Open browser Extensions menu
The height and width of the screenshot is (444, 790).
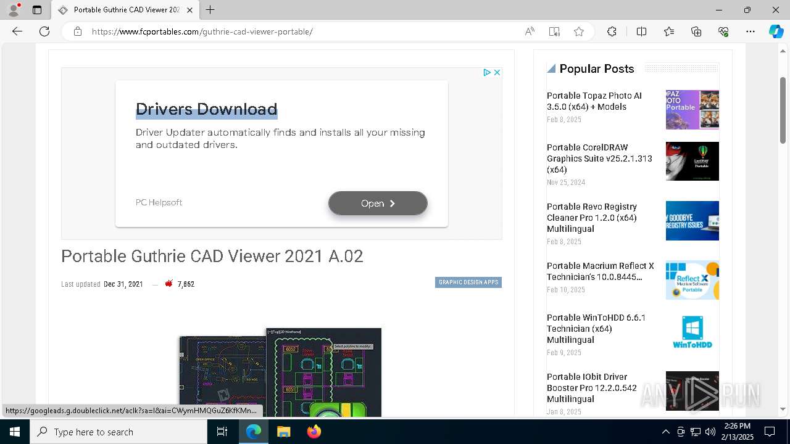pyautogui.click(x=612, y=31)
